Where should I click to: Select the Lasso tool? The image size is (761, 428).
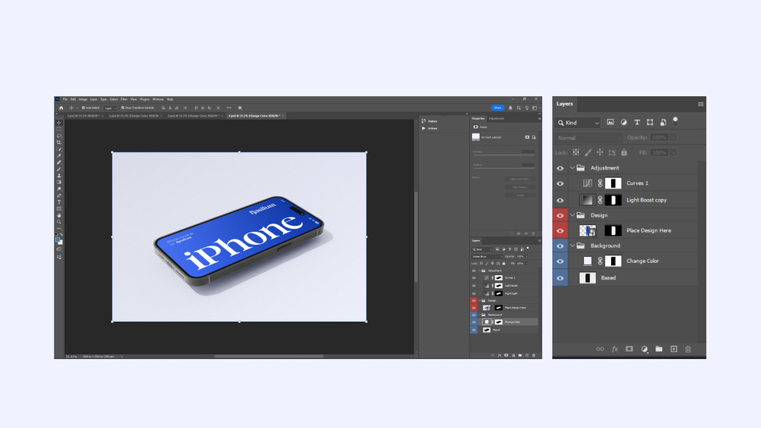(x=59, y=136)
